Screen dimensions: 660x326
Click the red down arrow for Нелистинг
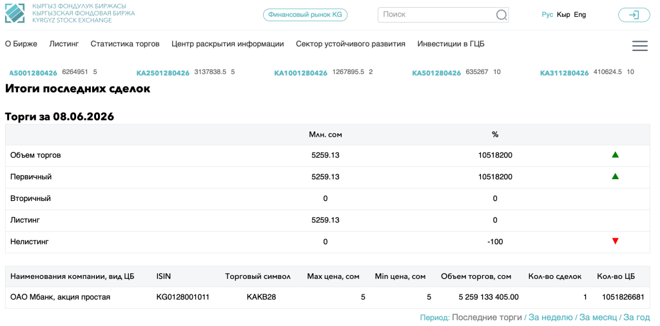(x=616, y=241)
